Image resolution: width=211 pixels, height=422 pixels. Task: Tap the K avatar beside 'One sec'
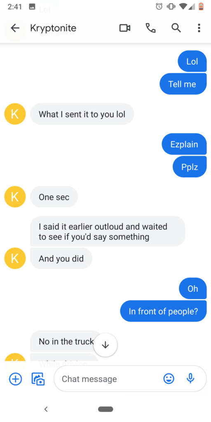pos(15,197)
